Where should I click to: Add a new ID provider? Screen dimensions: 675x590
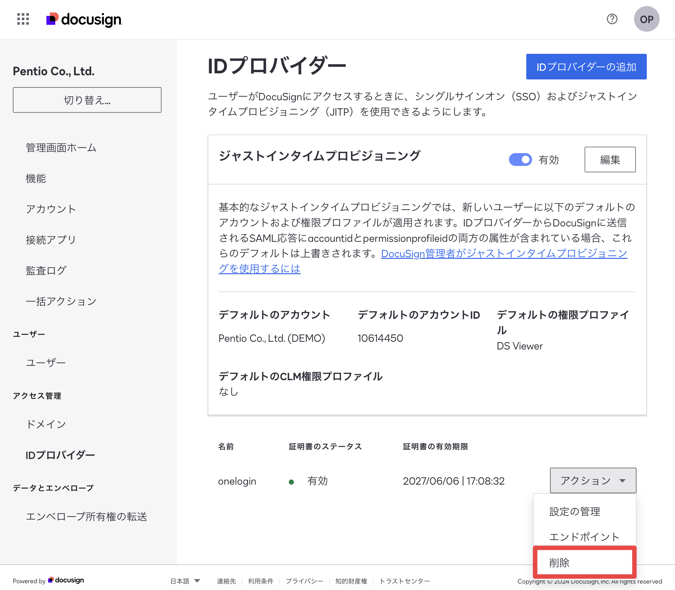586,67
